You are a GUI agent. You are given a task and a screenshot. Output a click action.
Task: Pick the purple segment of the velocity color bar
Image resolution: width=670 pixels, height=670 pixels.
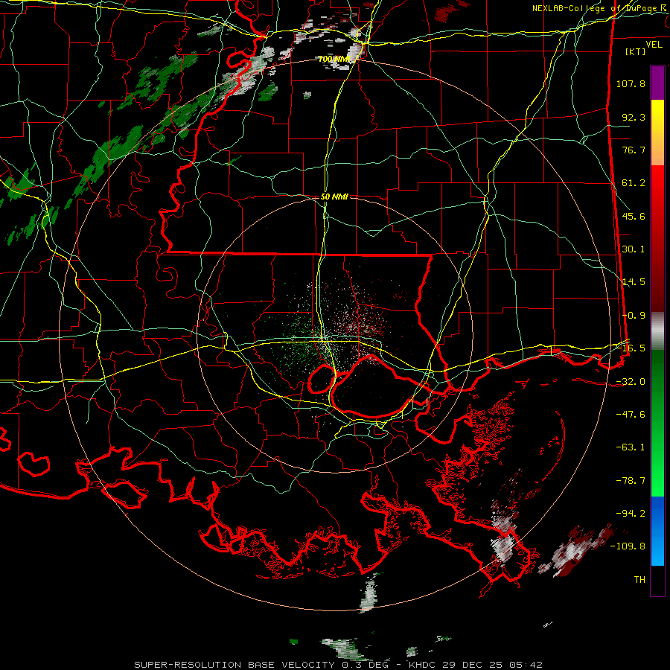(657, 83)
